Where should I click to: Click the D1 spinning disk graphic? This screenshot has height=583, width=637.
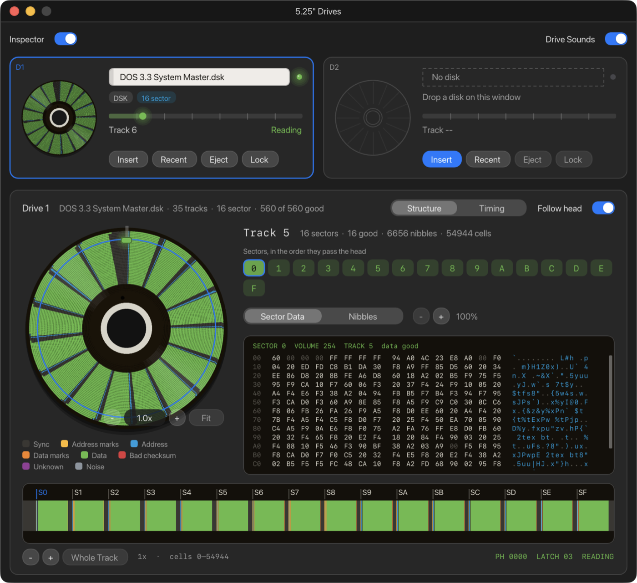pyautogui.click(x=59, y=118)
